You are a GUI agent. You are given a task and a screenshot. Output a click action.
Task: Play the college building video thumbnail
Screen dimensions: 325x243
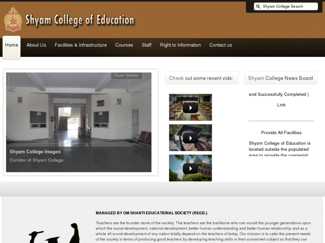tap(190, 168)
